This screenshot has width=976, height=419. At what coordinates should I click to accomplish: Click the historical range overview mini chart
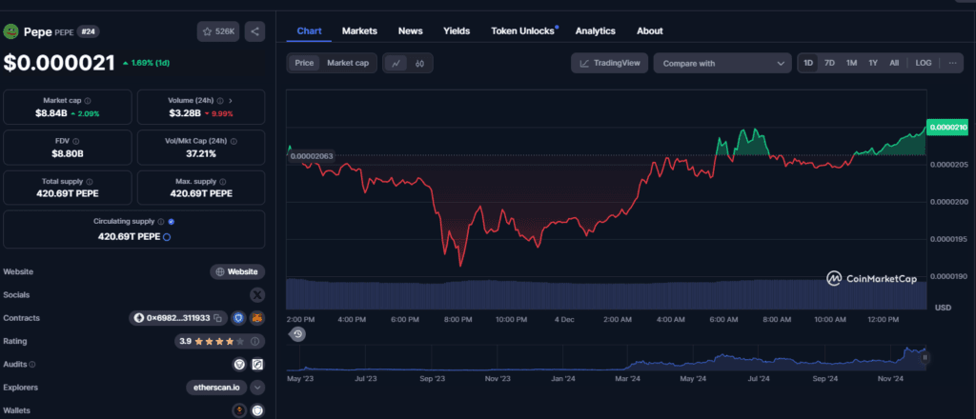coord(606,359)
